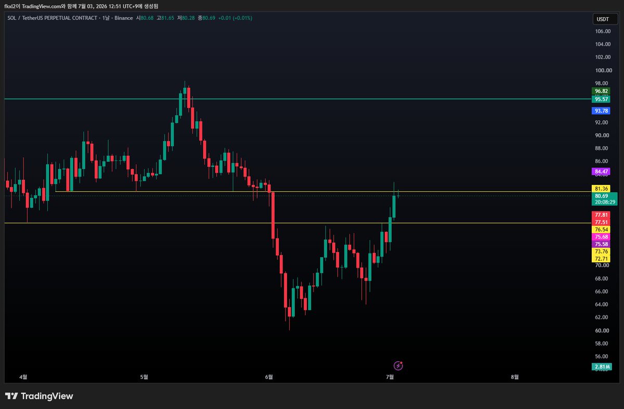Click the 75.58 purple price label
Viewport: 624px width, 409px height.
tap(602, 244)
